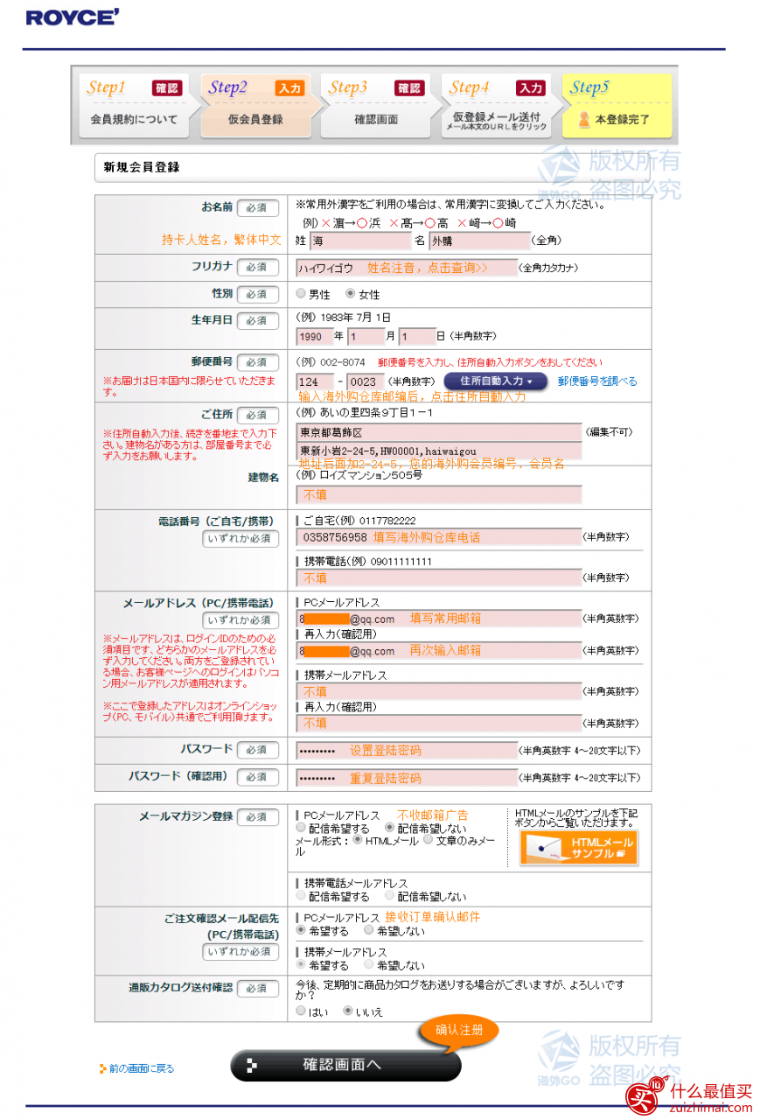Focus the フリガナ input field

(x=407, y=268)
